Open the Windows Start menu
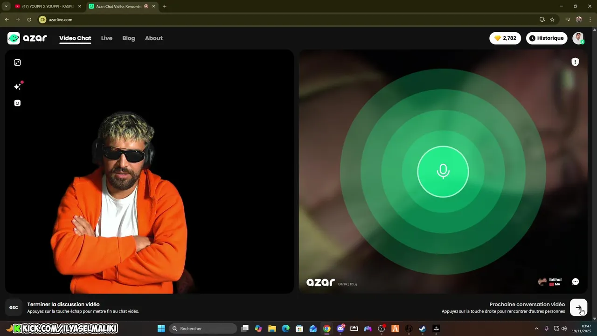597x336 pixels. coord(161,329)
